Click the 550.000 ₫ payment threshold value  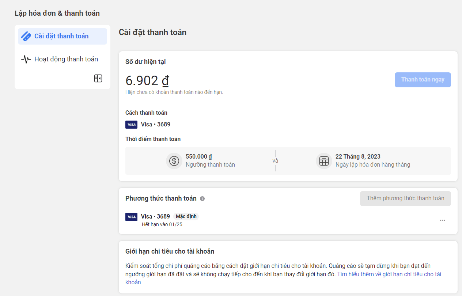pyautogui.click(x=199, y=156)
